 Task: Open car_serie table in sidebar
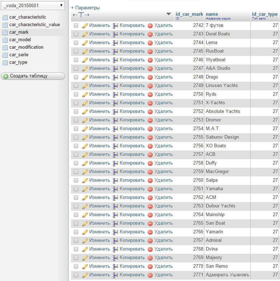tap(19, 55)
